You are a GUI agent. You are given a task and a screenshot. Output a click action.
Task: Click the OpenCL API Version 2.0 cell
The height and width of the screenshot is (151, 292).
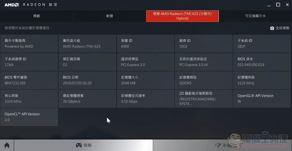point(29,117)
